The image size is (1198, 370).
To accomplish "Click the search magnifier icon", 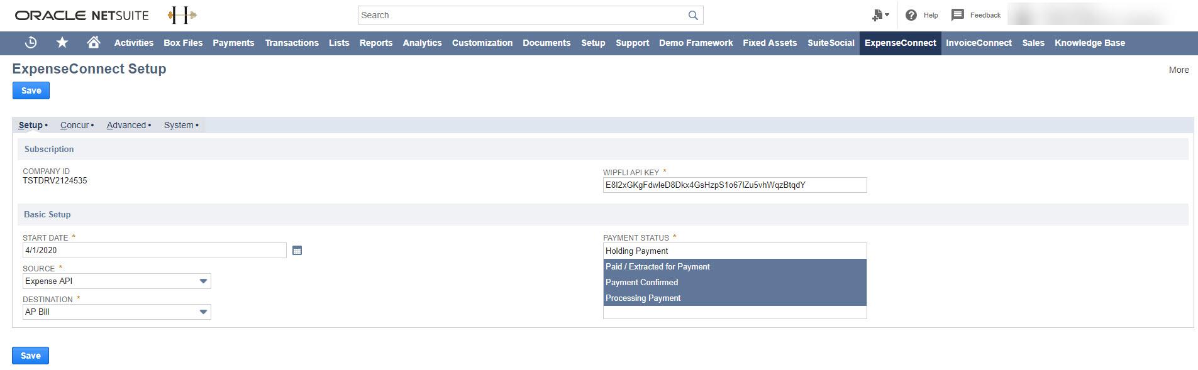I will [692, 15].
